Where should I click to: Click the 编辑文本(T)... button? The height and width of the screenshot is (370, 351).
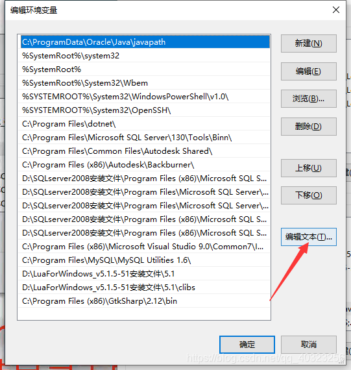coord(309,237)
